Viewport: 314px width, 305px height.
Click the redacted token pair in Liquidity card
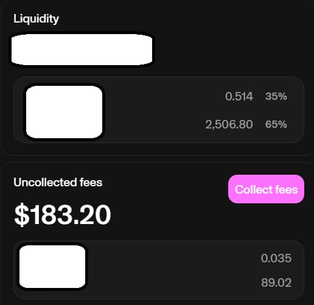click(x=64, y=112)
